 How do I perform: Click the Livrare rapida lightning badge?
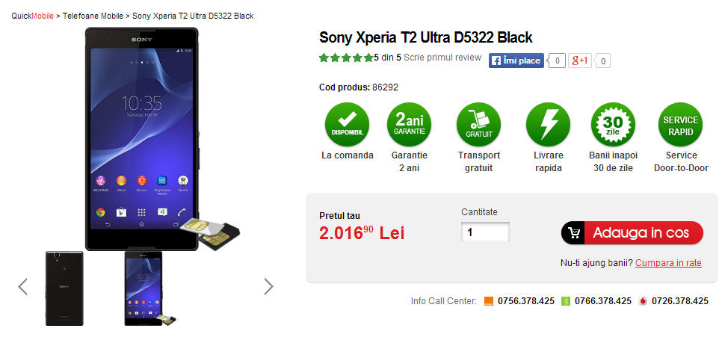(548, 124)
